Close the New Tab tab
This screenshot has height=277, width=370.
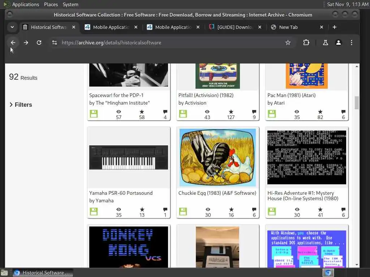(x=321, y=27)
